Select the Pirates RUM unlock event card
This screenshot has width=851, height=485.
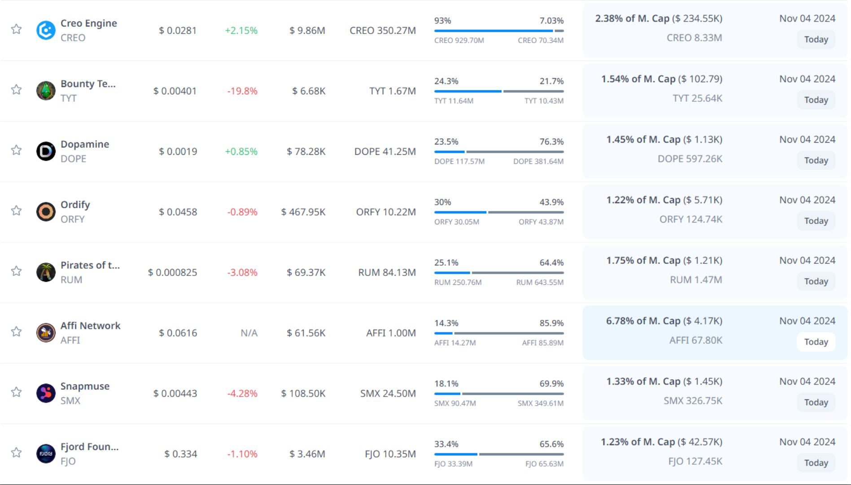click(x=715, y=272)
